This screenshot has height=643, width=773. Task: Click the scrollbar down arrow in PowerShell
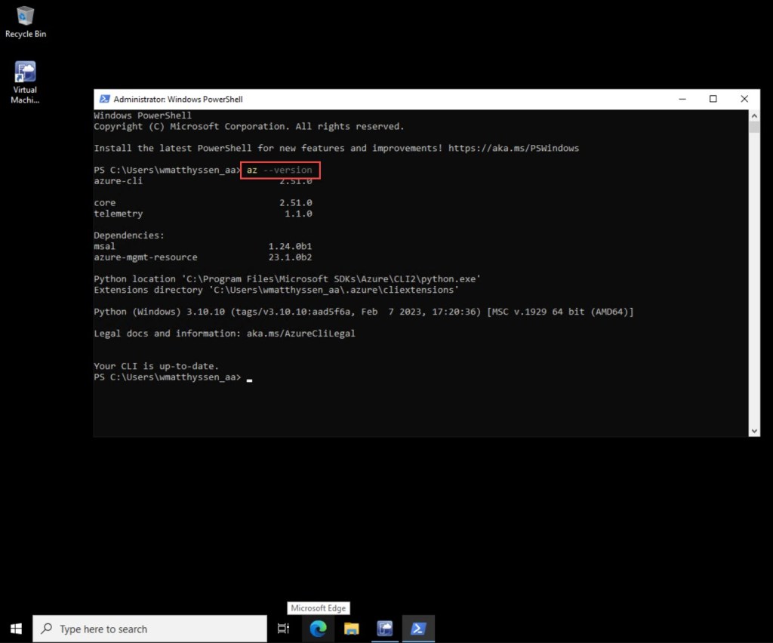tap(753, 431)
